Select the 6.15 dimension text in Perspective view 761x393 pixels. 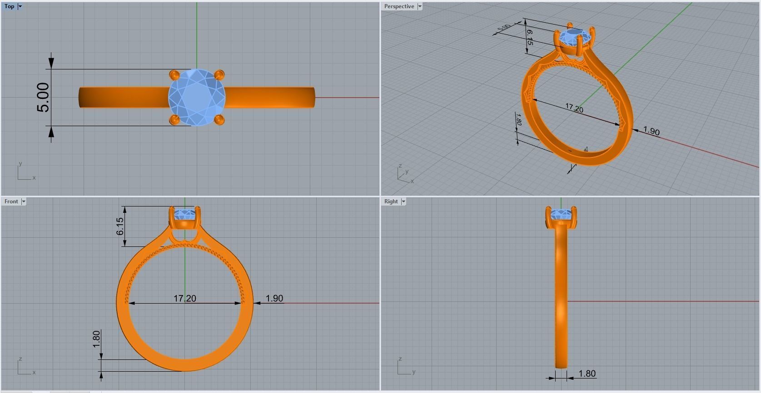point(530,37)
